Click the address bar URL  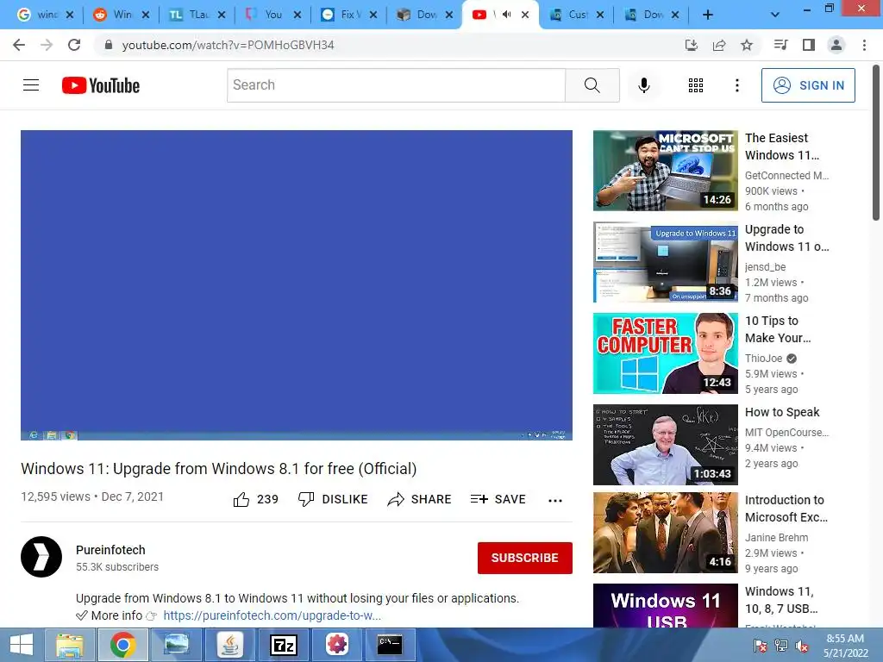(228, 45)
